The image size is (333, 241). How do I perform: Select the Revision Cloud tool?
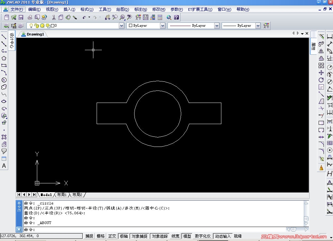pos(4,87)
